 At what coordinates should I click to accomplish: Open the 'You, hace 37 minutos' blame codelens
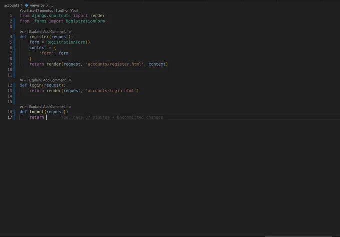coord(36,10)
